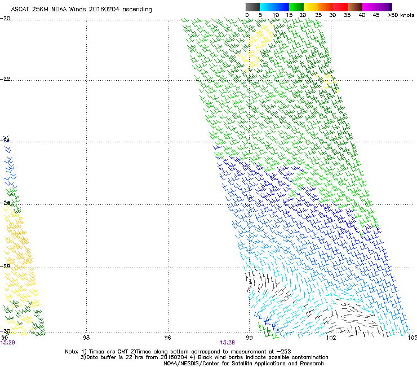Select the gray 0-5 knots legend swatch

click(252, 7)
